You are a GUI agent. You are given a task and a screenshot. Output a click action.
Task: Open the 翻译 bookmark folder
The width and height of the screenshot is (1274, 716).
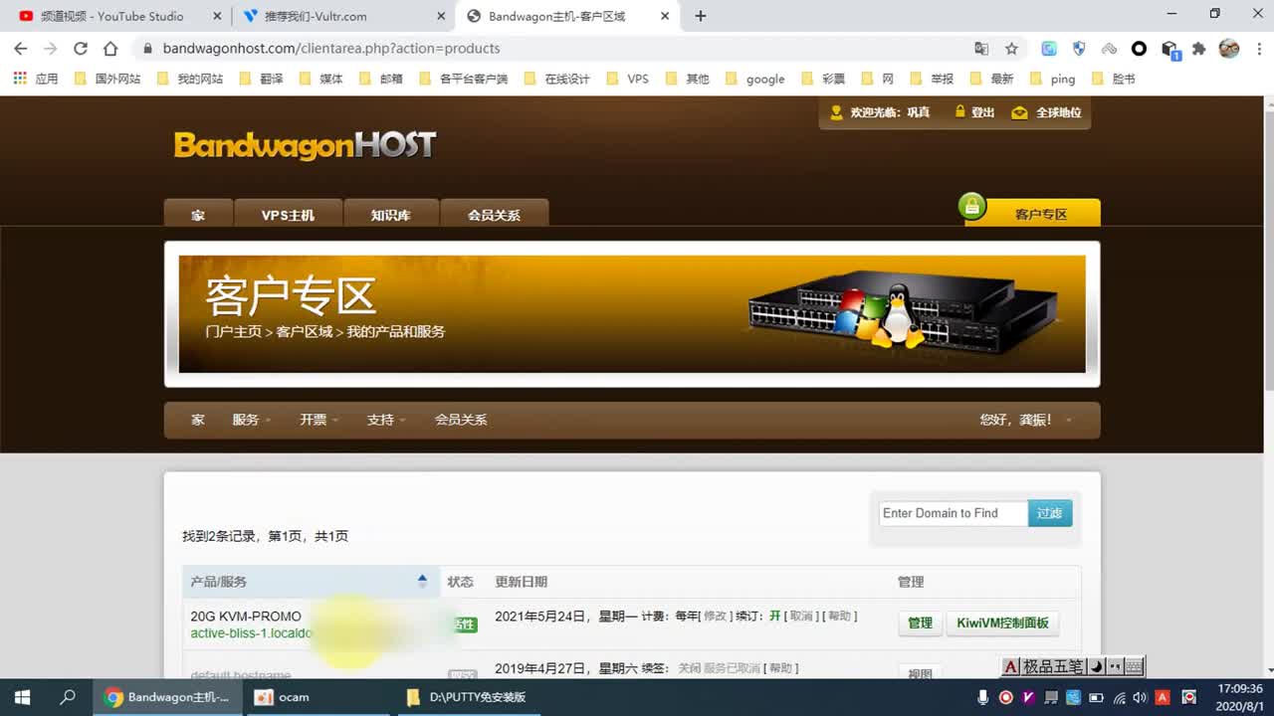coord(261,79)
